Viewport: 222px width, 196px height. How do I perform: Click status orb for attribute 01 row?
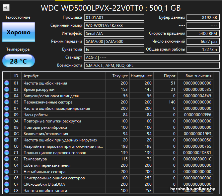point(7,83)
